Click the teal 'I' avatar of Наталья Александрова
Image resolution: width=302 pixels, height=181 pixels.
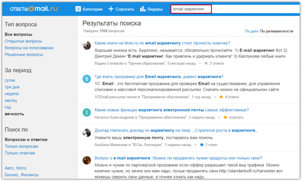point(87,112)
